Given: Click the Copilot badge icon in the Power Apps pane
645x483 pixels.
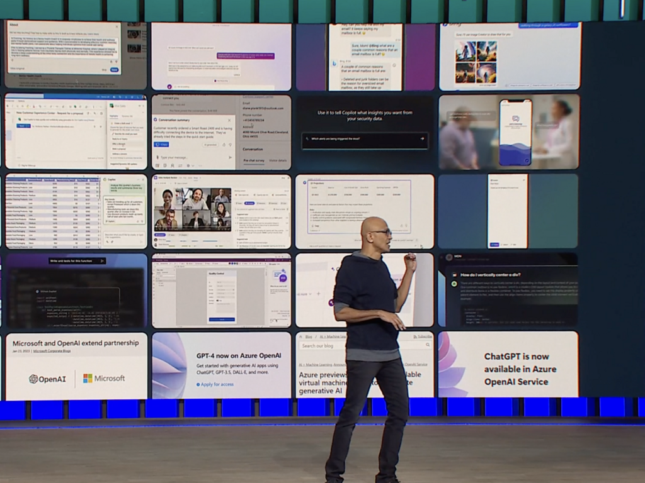Looking at the screenshot, I should tap(283, 277).
